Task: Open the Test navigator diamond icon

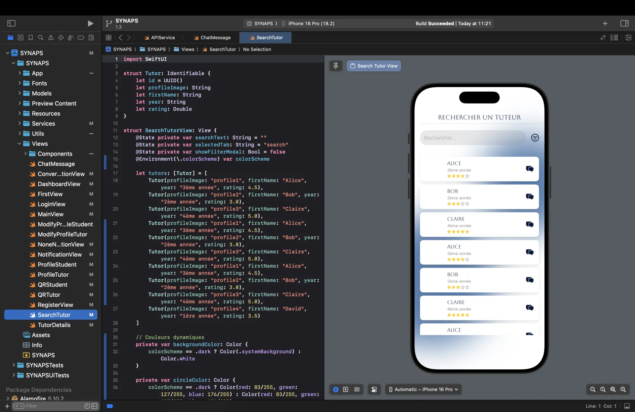Action: pyautogui.click(x=61, y=38)
